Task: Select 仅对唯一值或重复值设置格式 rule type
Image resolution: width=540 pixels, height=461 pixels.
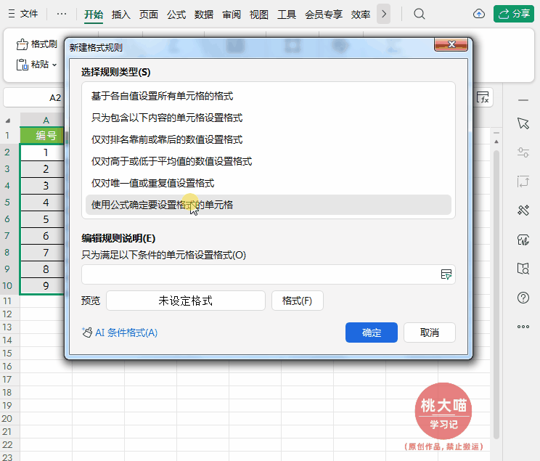Action: [269, 183]
